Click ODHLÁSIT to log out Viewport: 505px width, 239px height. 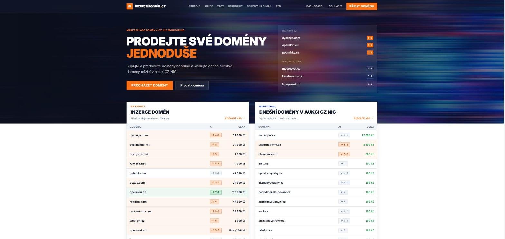tap(335, 6)
